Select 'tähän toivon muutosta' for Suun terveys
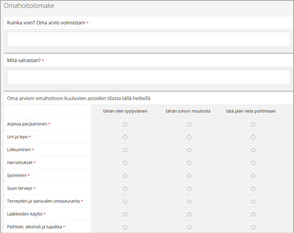This screenshot has height=233, width=294. (189, 189)
